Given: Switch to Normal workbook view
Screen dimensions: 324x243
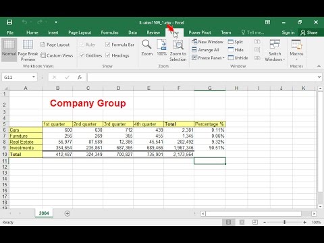Looking at the screenshot, I should (x=9, y=50).
